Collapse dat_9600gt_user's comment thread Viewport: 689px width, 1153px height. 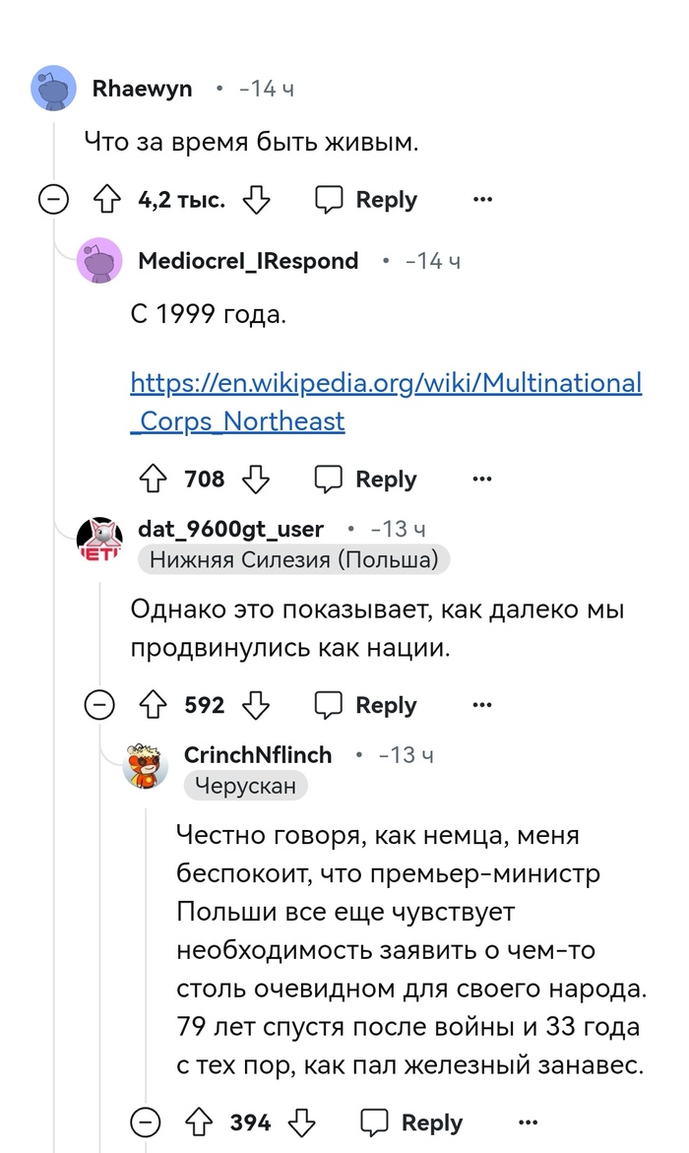point(99,705)
